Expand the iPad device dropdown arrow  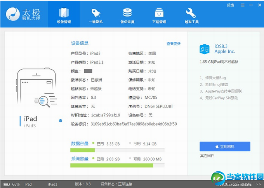point(61,121)
